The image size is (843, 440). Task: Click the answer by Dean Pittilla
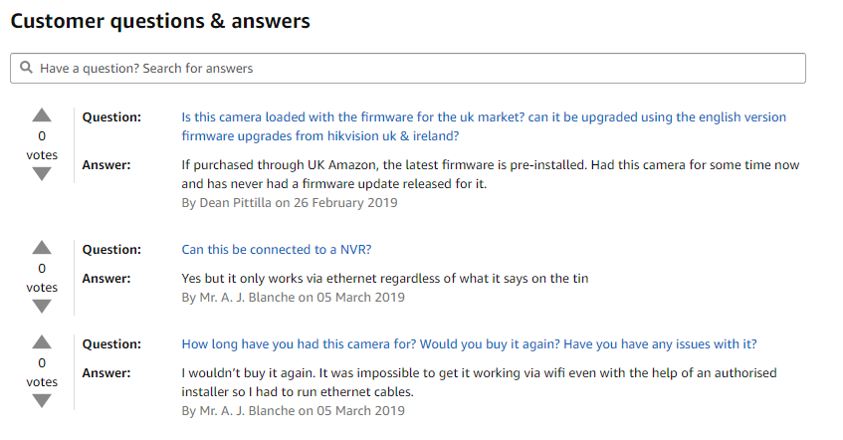click(491, 174)
